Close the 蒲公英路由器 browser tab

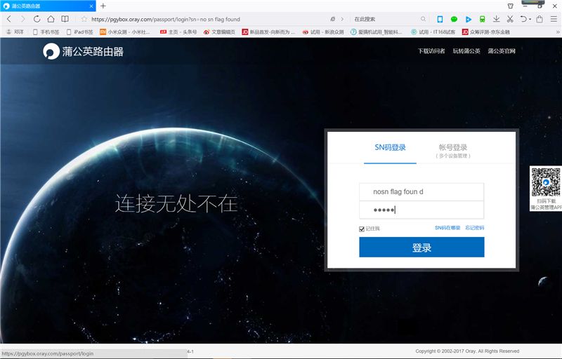91,6
